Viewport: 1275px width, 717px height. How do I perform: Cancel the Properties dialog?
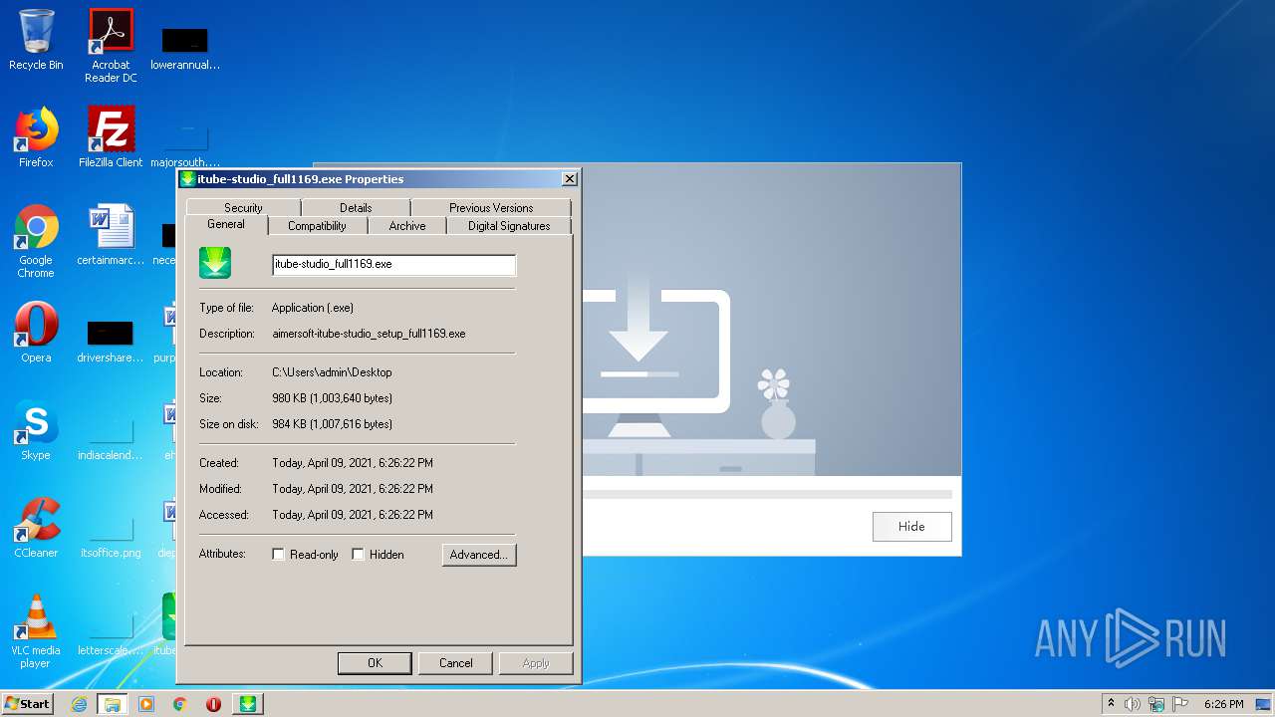click(456, 663)
